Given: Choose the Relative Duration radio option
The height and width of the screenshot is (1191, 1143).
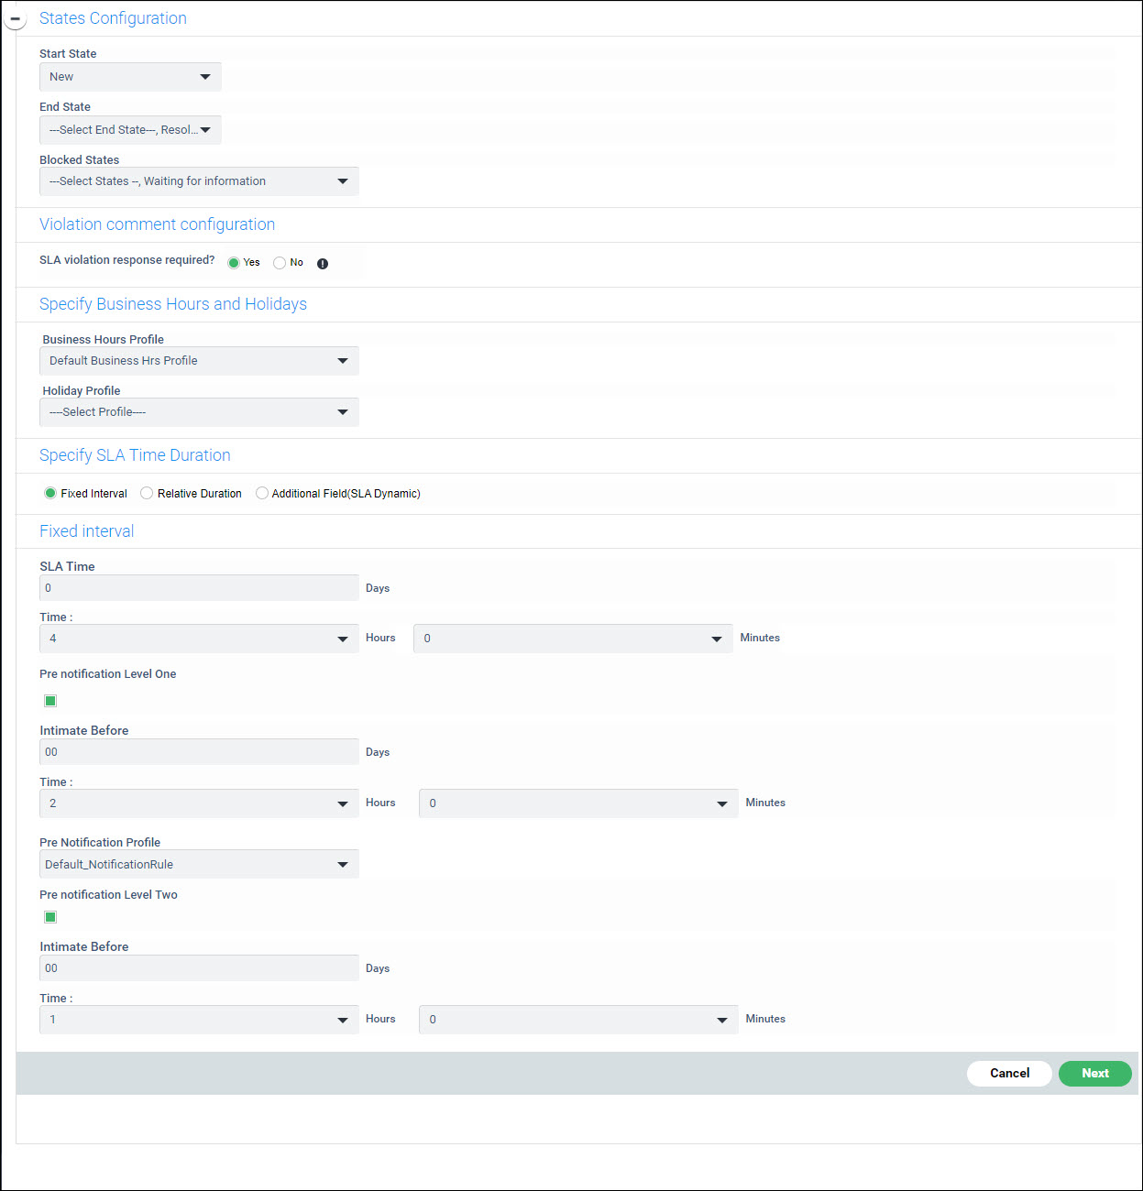Looking at the screenshot, I should point(147,493).
